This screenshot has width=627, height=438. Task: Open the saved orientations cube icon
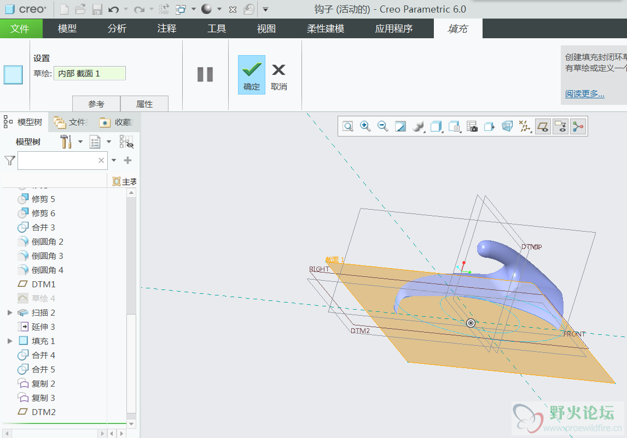coord(436,127)
